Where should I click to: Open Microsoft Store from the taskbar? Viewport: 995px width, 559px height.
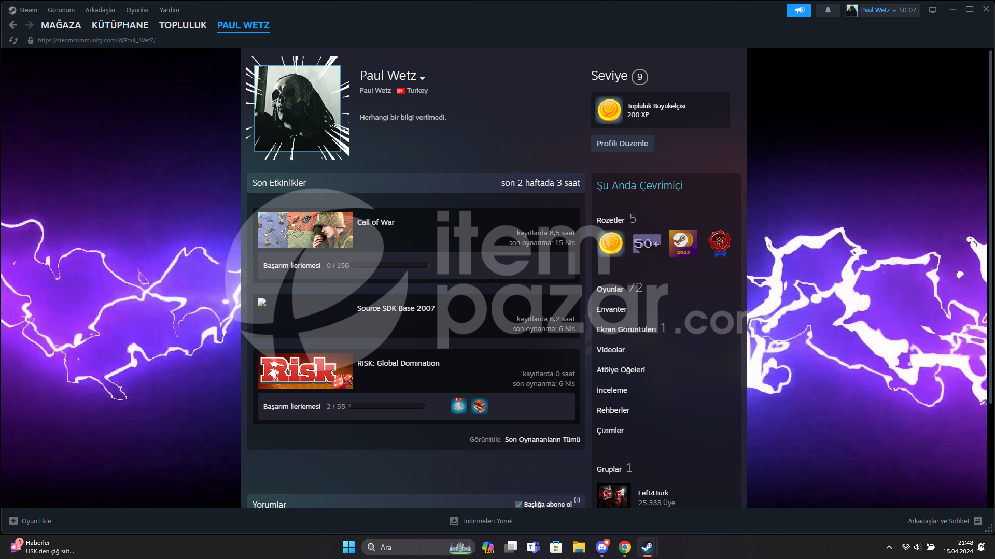556,547
